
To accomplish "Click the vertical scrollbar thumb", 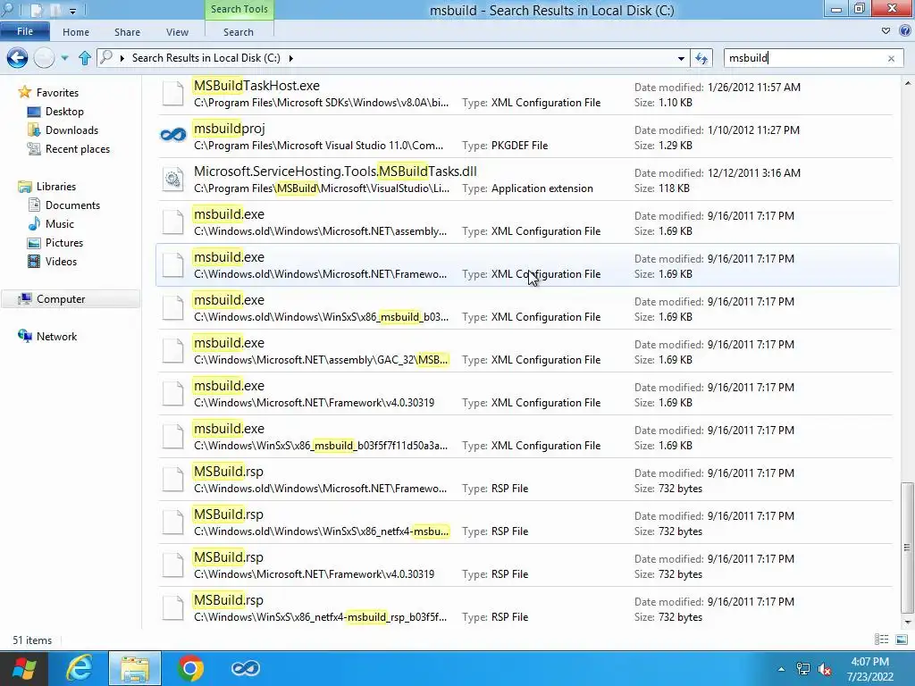I will point(906,548).
